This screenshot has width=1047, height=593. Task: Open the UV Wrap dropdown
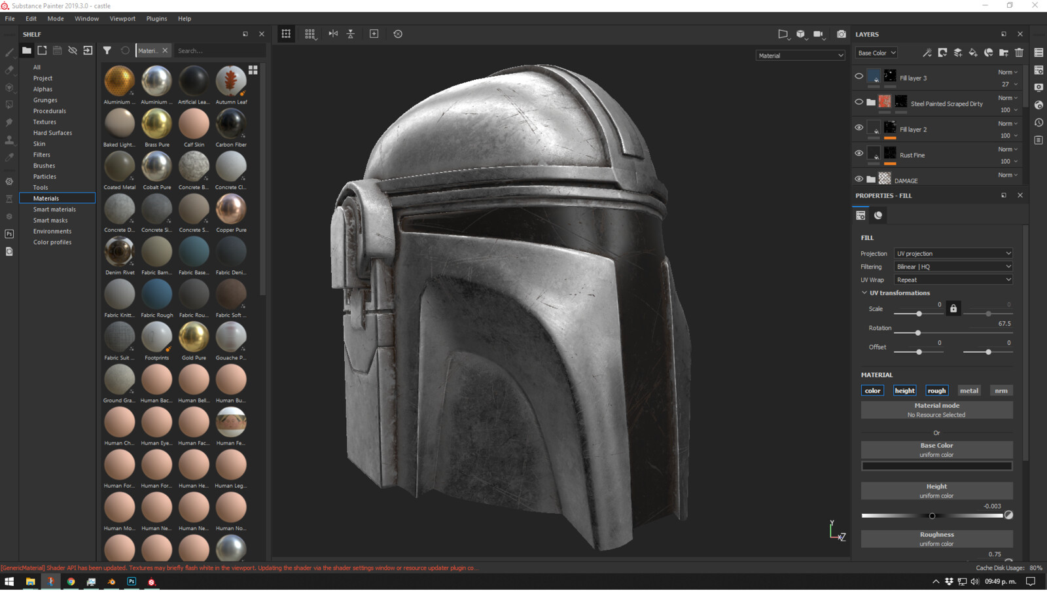953,279
